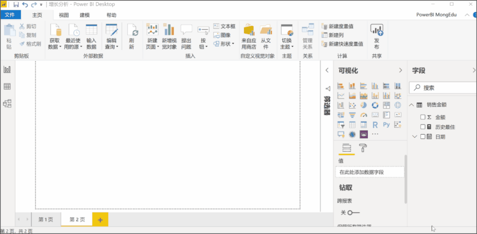Check the 历史最佳 measure checkbox
The width and height of the screenshot is (477, 234).
tap(423, 127)
